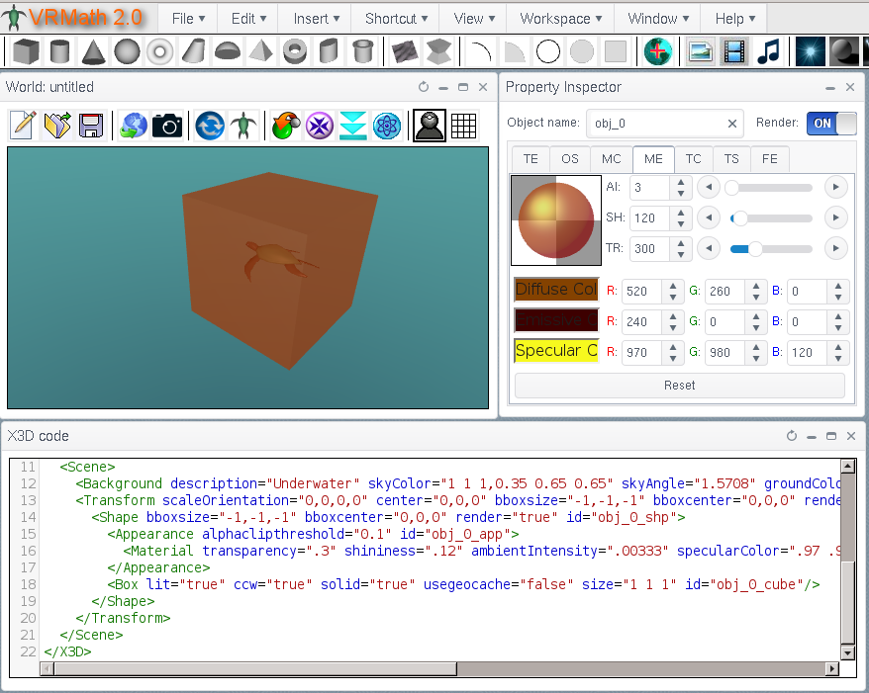869x693 pixels.
Task: Switch to the OS tab in Property Inspector
Action: [572, 158]
